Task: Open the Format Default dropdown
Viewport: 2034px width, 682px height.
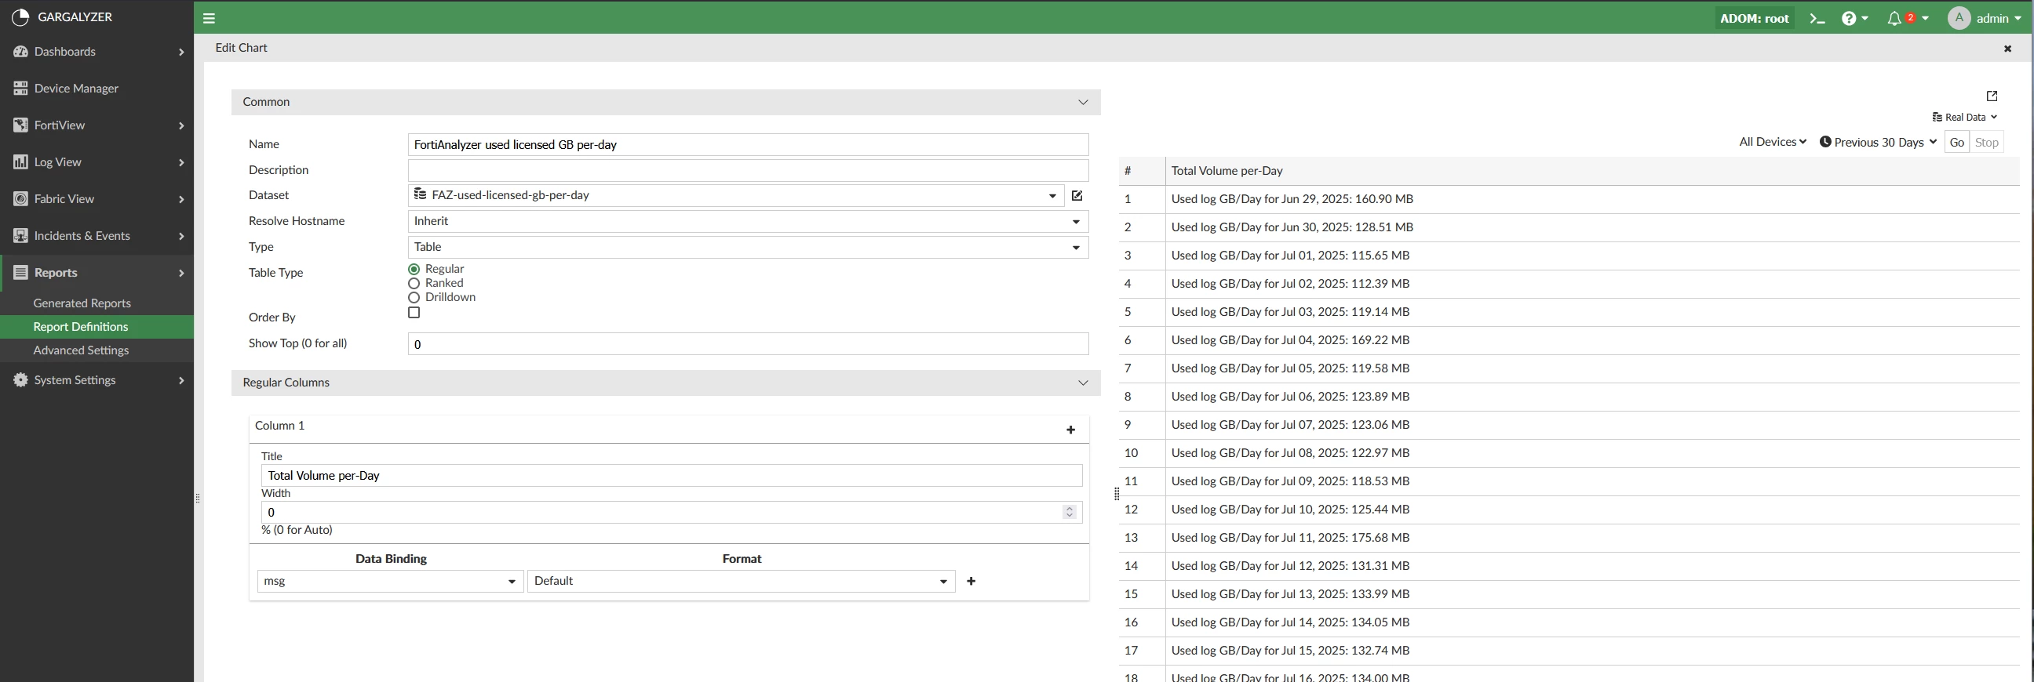Action: tap(741, 581)
